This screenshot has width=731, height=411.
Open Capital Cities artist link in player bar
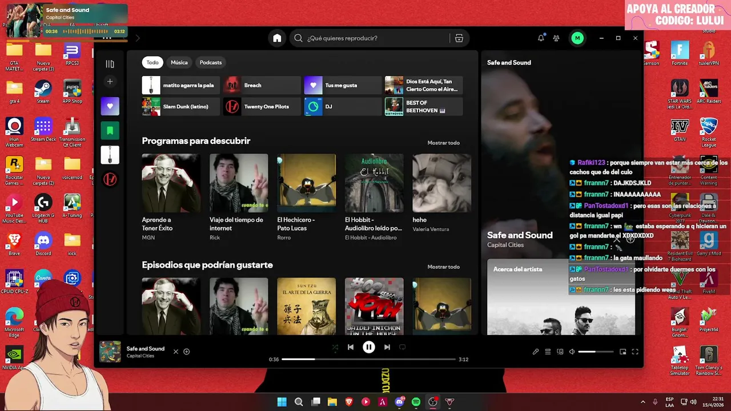click(x=140, y=356)
